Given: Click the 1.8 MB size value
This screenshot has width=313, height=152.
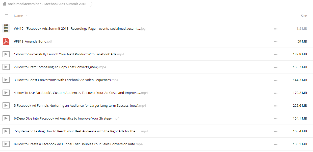Looking at the screenshot, I should pyautogui.click(x=302, y=28).
